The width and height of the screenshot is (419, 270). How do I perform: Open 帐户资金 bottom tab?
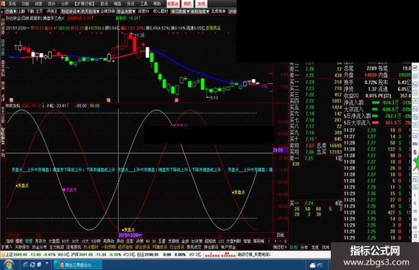click(x=228, y=247)
